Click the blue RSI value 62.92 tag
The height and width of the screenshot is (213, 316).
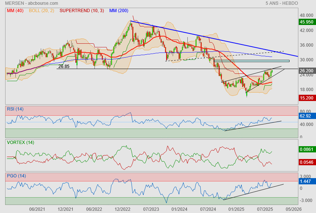point(306,116)
